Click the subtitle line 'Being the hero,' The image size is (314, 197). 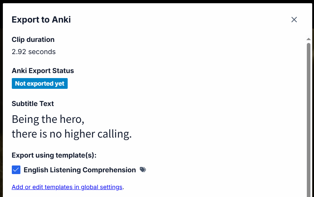[48, 119]
